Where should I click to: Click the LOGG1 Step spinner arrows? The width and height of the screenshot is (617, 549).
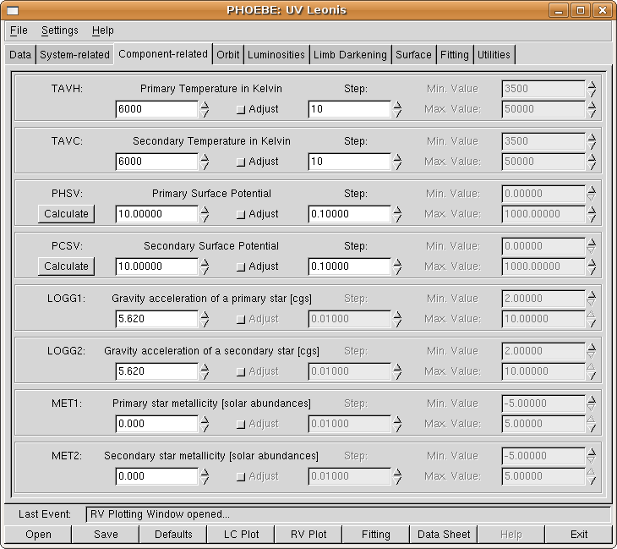[397, 319]
